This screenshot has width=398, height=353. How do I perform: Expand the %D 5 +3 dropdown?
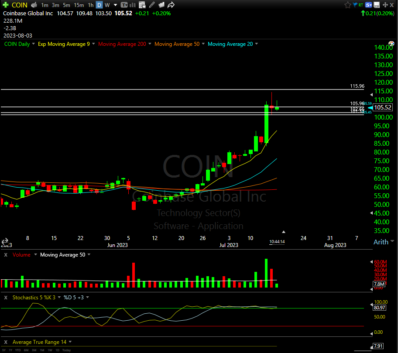tap(88, 297)
